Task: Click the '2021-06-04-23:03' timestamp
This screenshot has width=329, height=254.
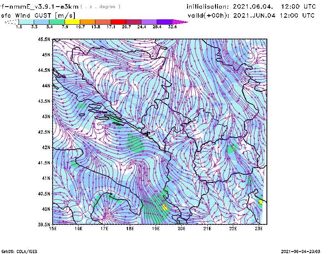Action: 301,252
